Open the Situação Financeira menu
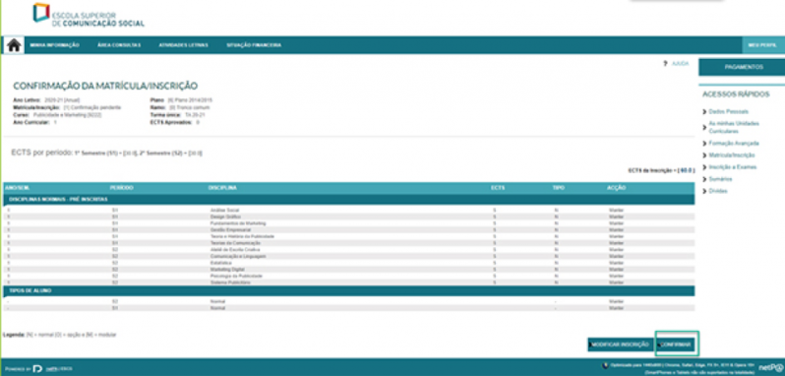785x376 pixels. pos(254,45)
